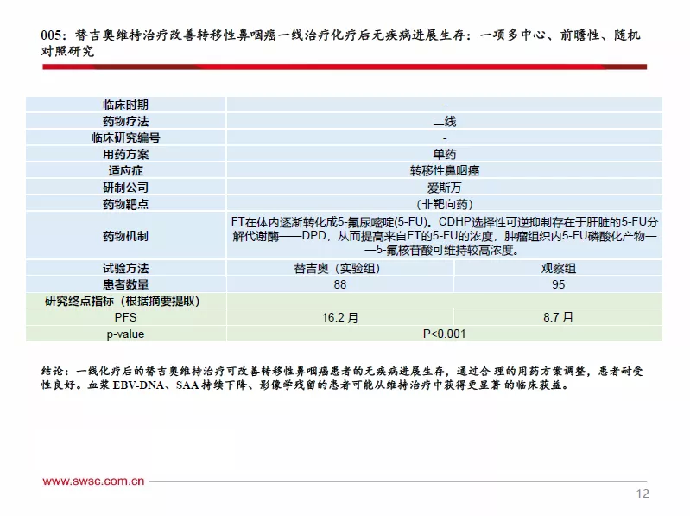The width and height of the screenshot is (690, 516).
Task: Select the slide title starting with 005
Action: pyautogui.click(x=340, y=42)
